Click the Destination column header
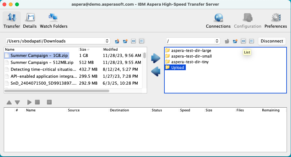 click(x=129, y=110)
